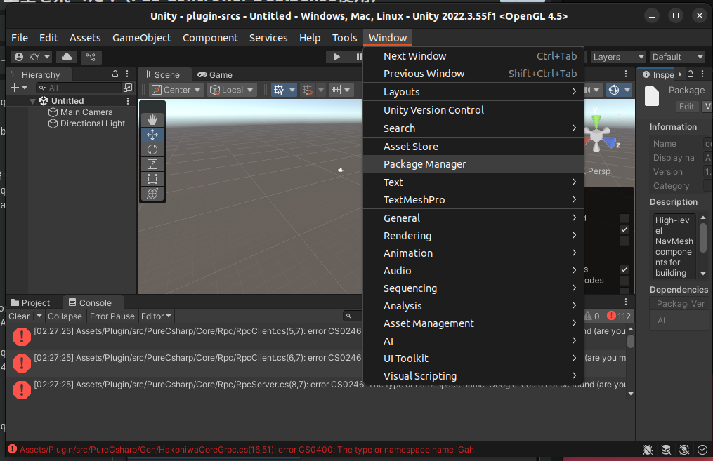Select the Rect tool

click(x=152, y=179)
